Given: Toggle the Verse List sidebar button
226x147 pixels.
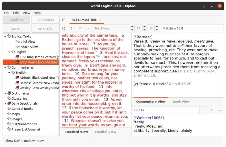Looking at the screenshot, I should pyautogui.click(x=45, y=29).
